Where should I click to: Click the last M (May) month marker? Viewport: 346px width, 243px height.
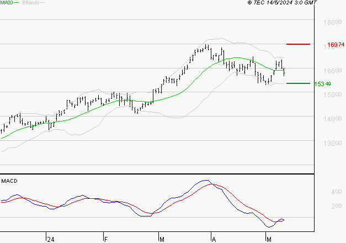[269, 240]
